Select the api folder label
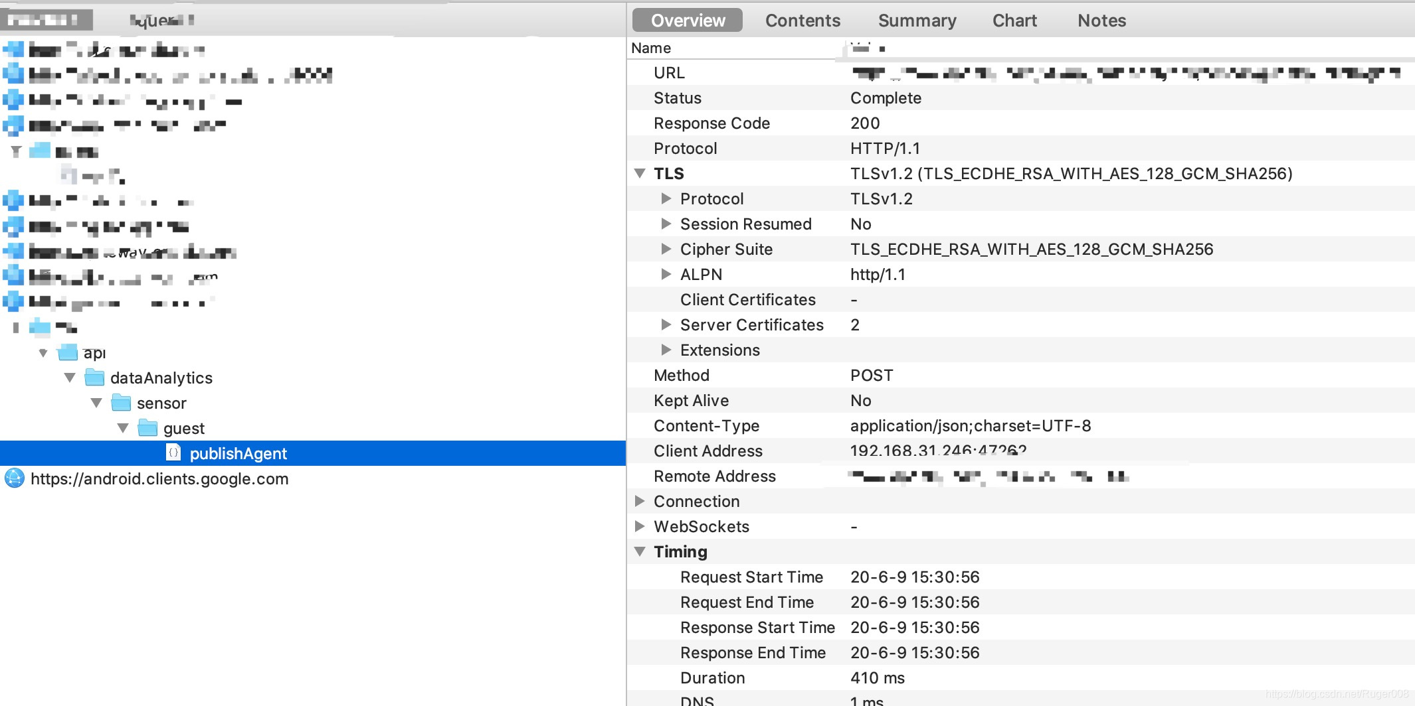1415x706 pixels. pos(94,353)
